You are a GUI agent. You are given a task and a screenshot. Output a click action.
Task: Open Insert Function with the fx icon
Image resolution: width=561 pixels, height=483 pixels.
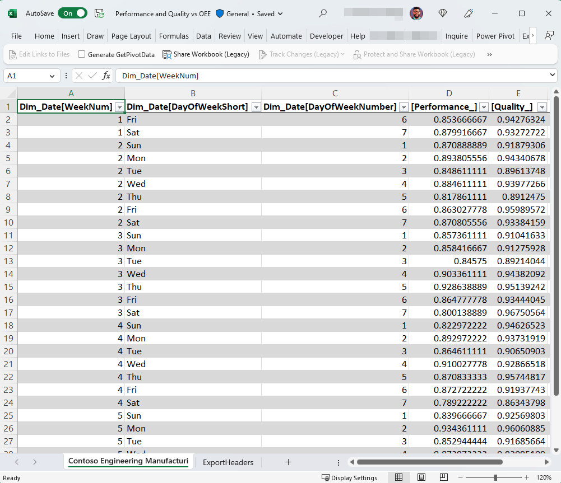(105, 74)
